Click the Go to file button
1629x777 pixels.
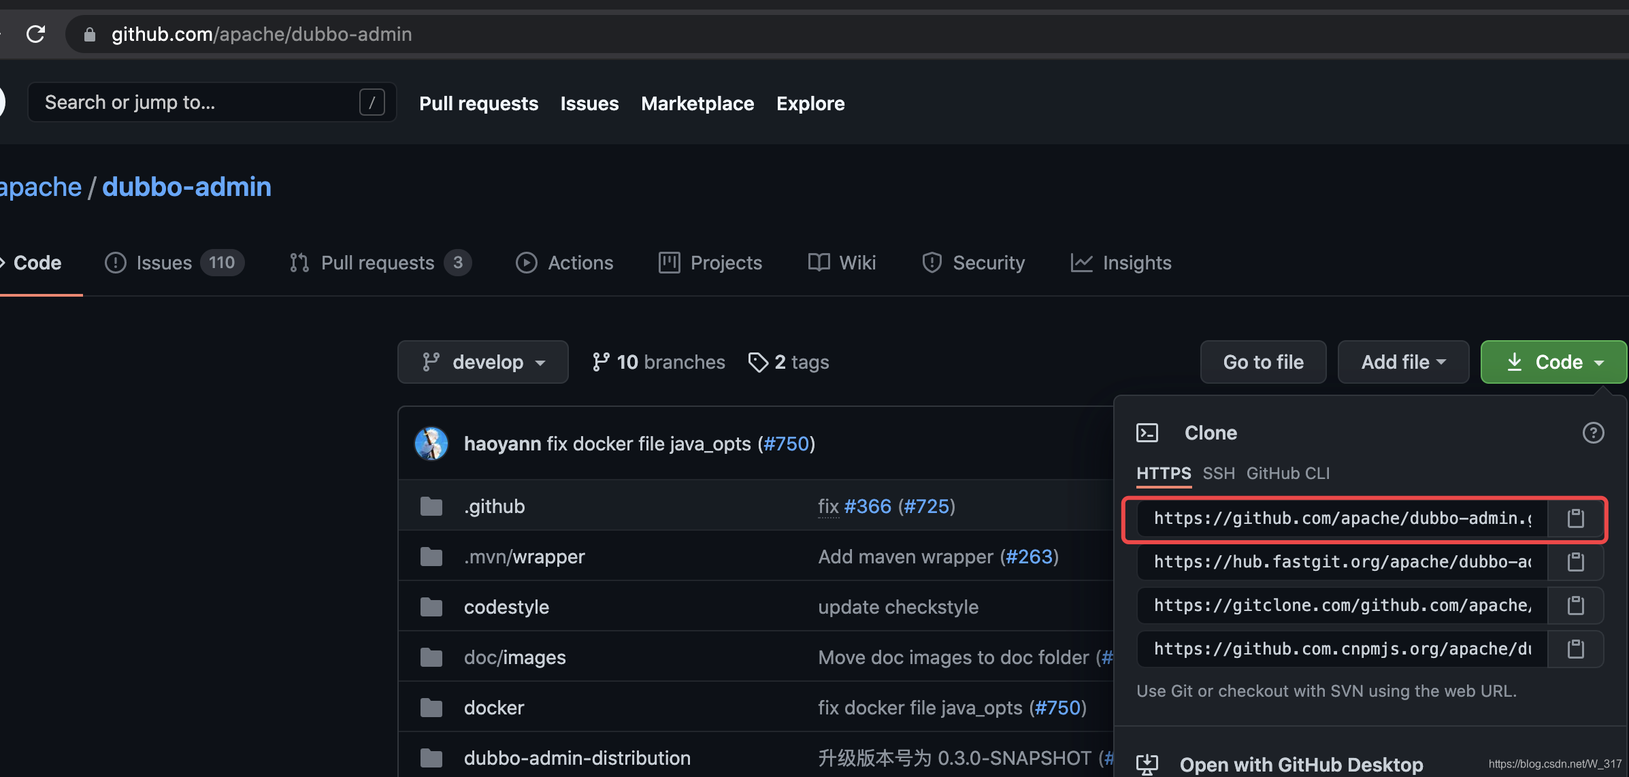tap(1263, 362)
